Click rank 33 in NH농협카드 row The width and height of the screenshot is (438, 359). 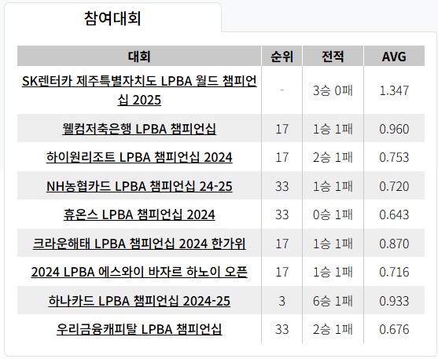(x=282, y=186)
